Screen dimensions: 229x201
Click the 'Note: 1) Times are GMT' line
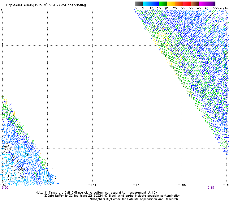tap(97, 193)
